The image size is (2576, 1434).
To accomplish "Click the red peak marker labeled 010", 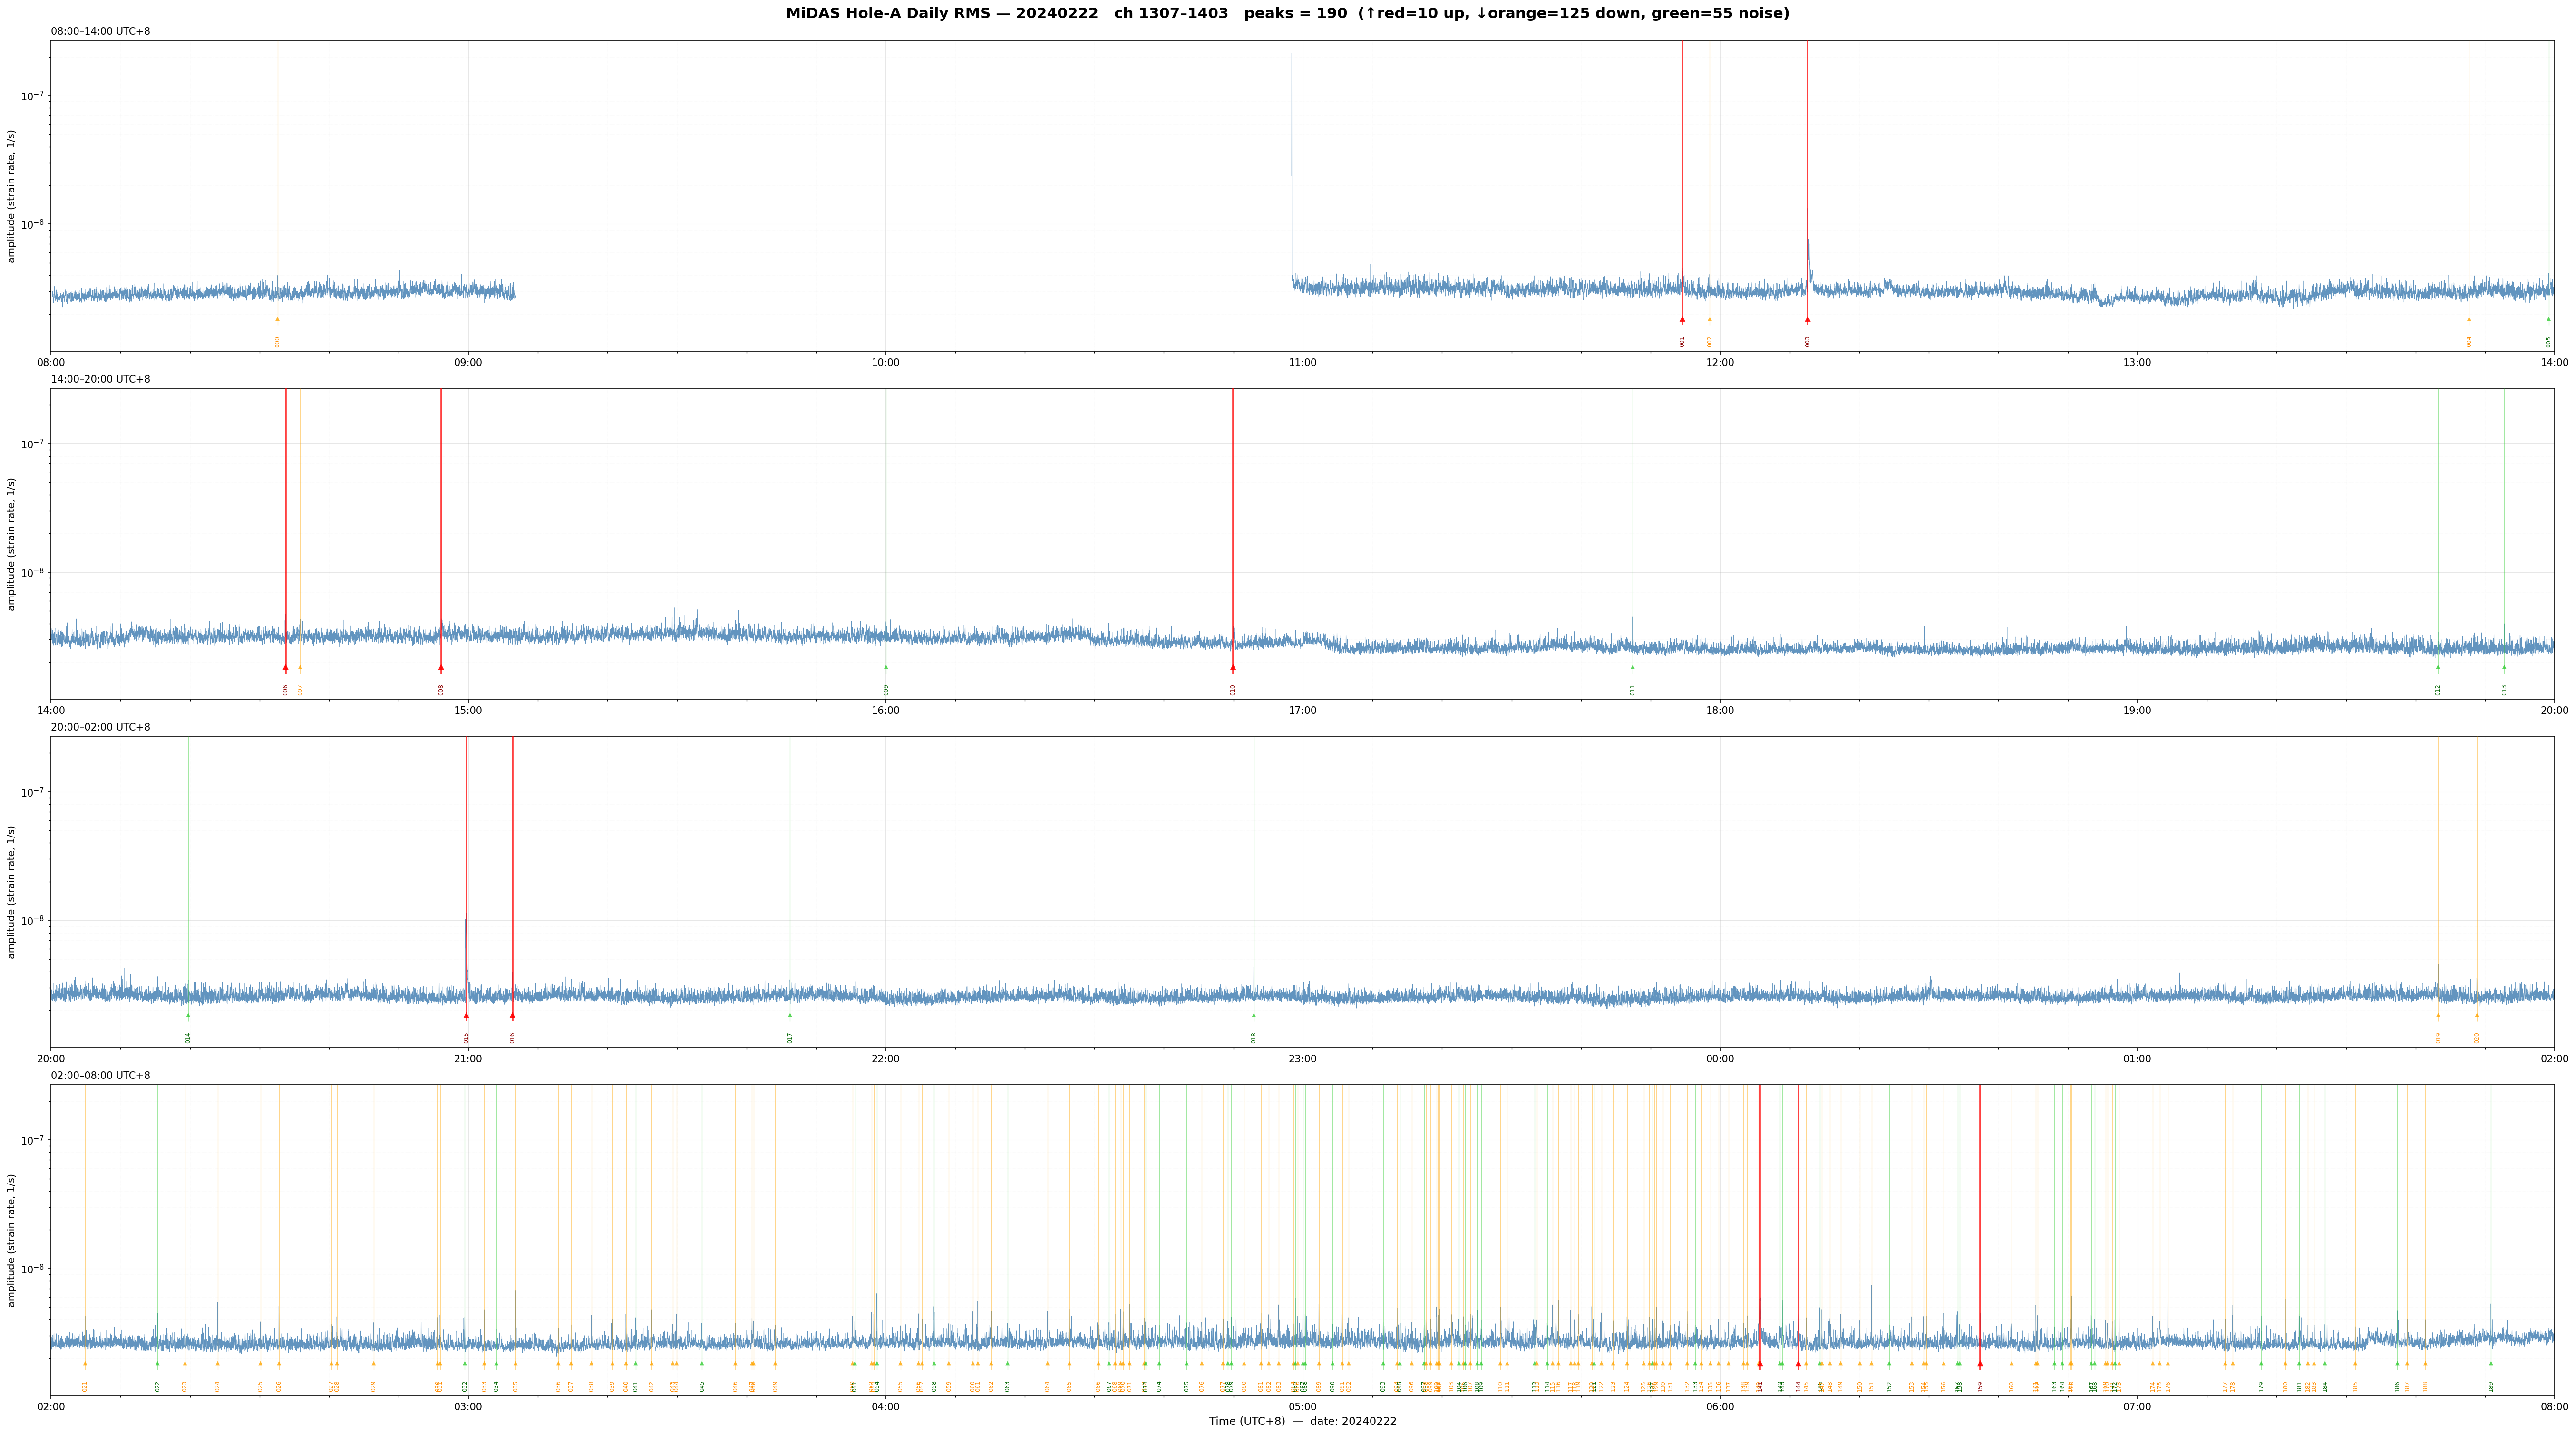I will tap(1233, 667).
